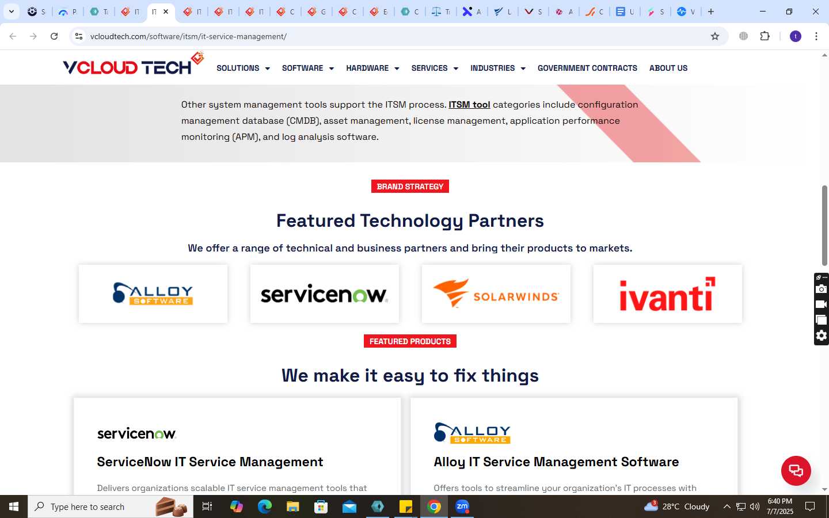Open the About Us menu item
The width and height of the screenshot is (829, 518).
tap(668, 68)
